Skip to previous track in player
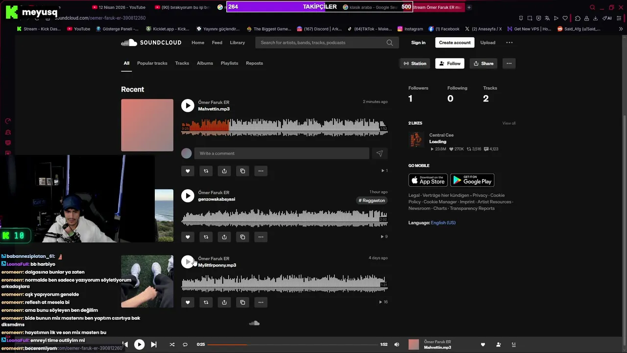Image resolution: width=627 pixels, height=353 pixels. (125, 345)
